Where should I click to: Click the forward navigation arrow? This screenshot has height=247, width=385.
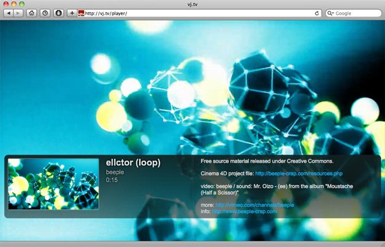pos(18,13)
